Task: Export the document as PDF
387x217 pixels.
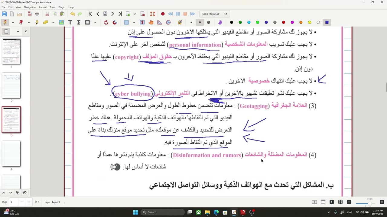Action: coord(29,14)
